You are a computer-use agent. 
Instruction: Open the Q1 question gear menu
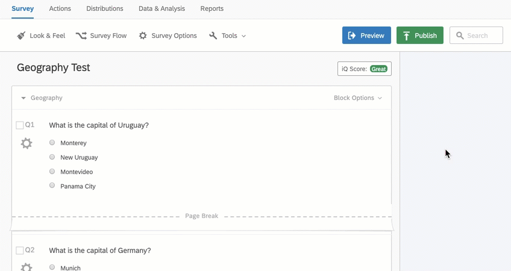(27, 143)
